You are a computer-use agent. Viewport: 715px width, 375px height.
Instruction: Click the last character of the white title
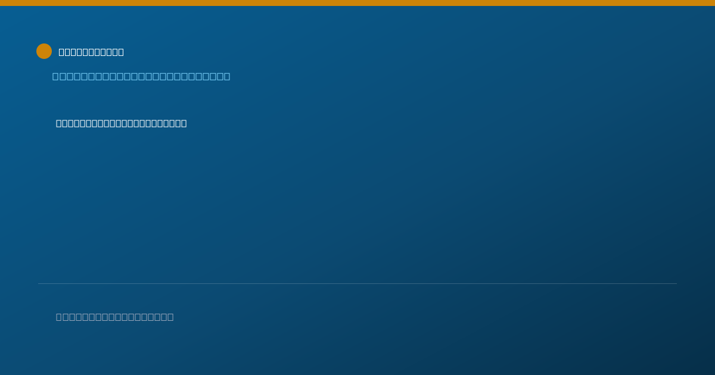[121, 52]
